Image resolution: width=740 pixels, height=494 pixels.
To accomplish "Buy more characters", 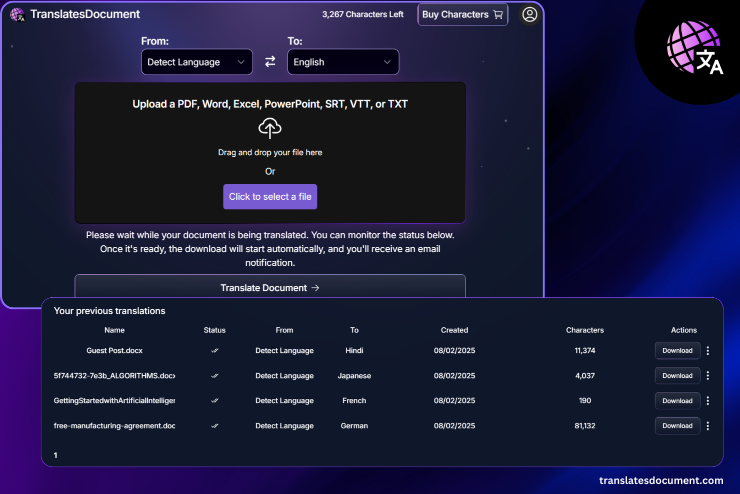I will click(x=463, y=15).
